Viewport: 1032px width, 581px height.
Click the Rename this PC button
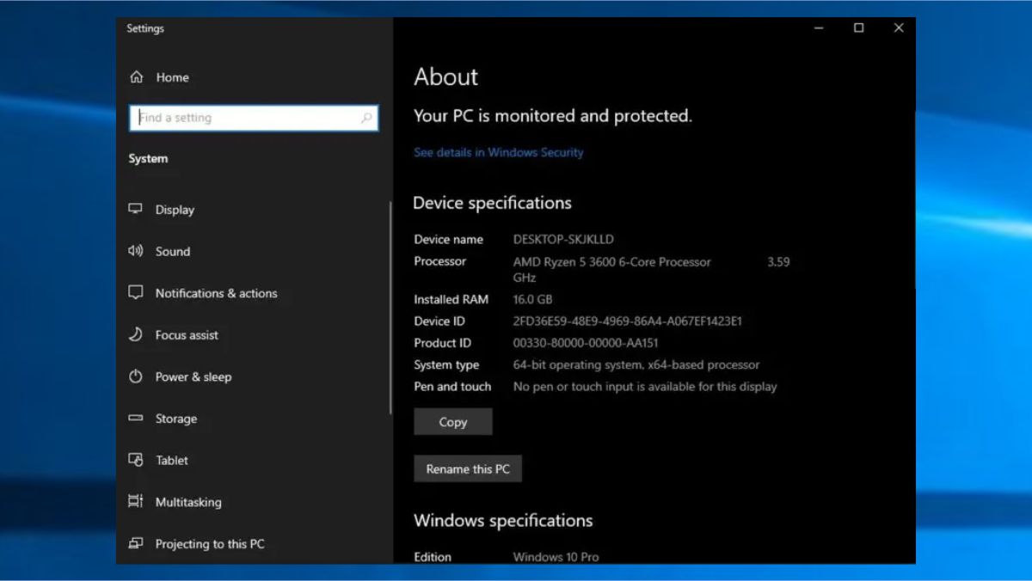468,468
